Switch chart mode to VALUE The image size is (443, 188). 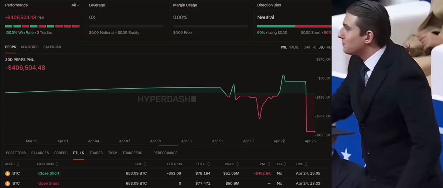[x=294, y=47]
